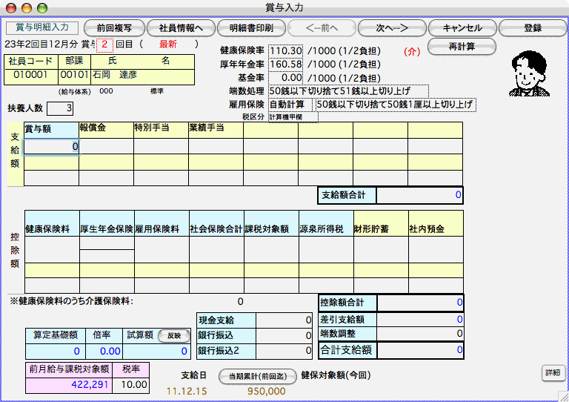Open the 詳細 details button
Screen dimensions: 569x402
[x=553, y=372]
